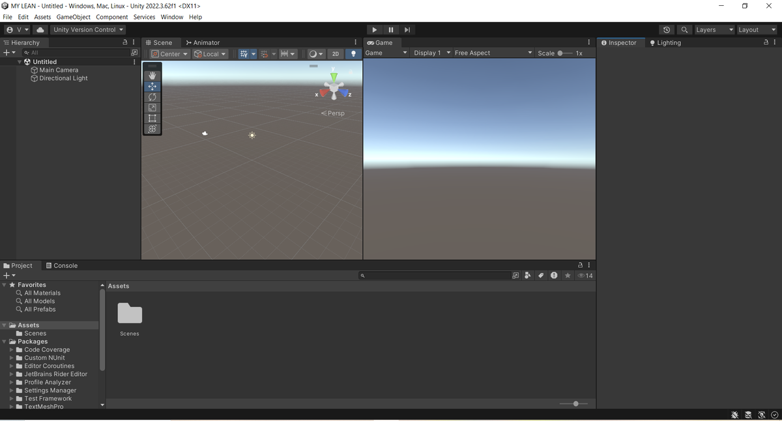This screenshot has width=782, height=421.
Task: Toggle 2D mode in Scene view
Action: (336, 53)
